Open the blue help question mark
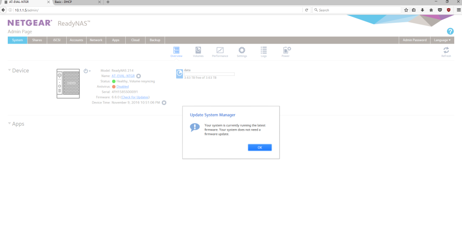Image resolution: width=462 pixels, height=248 pixels. click(450, 31)
